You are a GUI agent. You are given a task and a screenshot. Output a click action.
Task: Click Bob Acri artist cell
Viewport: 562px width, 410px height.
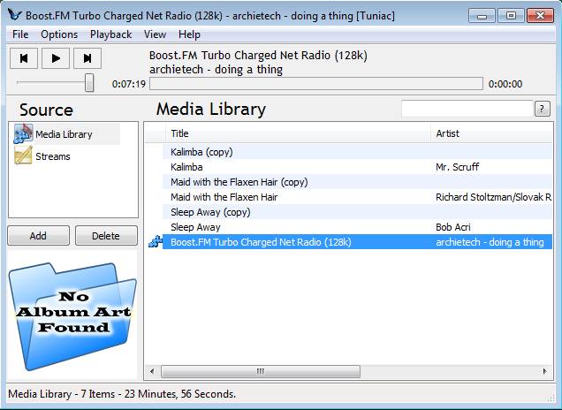click(x=453, y=227)
